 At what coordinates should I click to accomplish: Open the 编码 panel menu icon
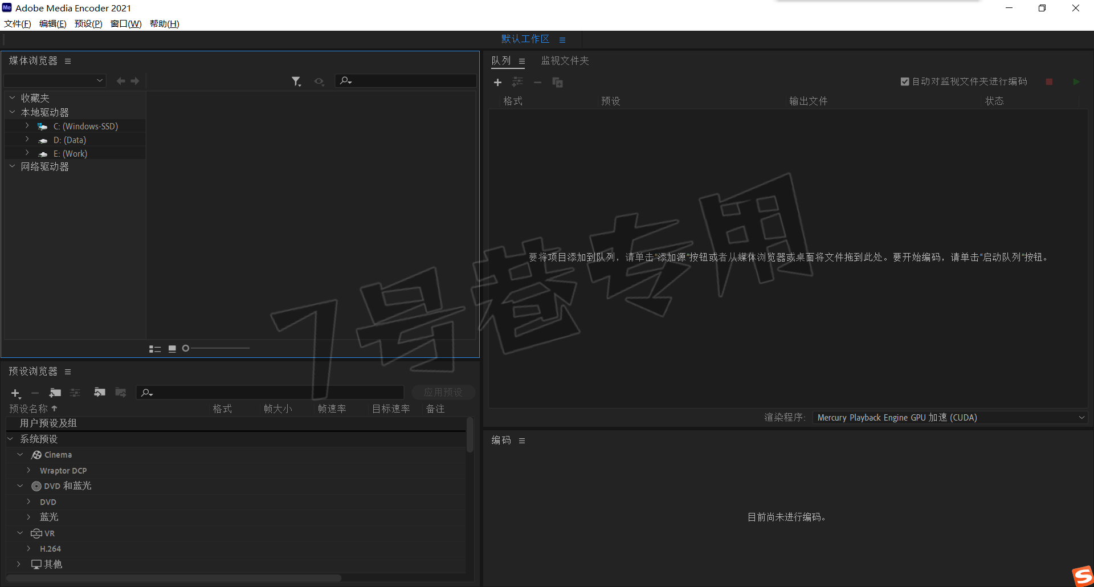coord(522,441)
